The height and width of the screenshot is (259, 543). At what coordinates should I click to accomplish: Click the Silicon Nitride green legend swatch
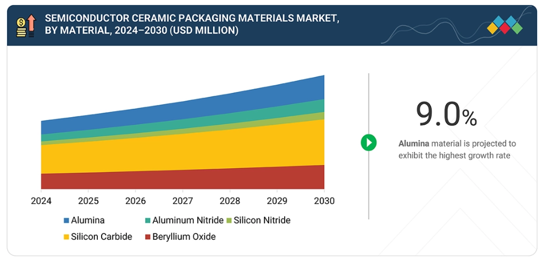coord(228,221)
